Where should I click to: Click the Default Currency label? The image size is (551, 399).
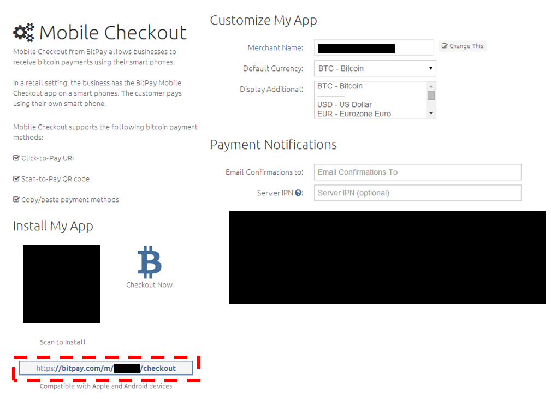coord(273,68)
